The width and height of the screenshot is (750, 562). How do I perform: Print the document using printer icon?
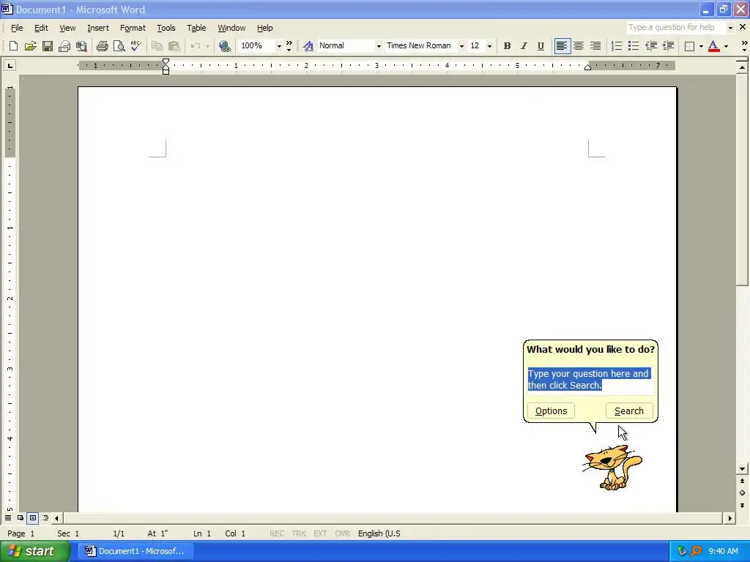click(x=102, y=46)
